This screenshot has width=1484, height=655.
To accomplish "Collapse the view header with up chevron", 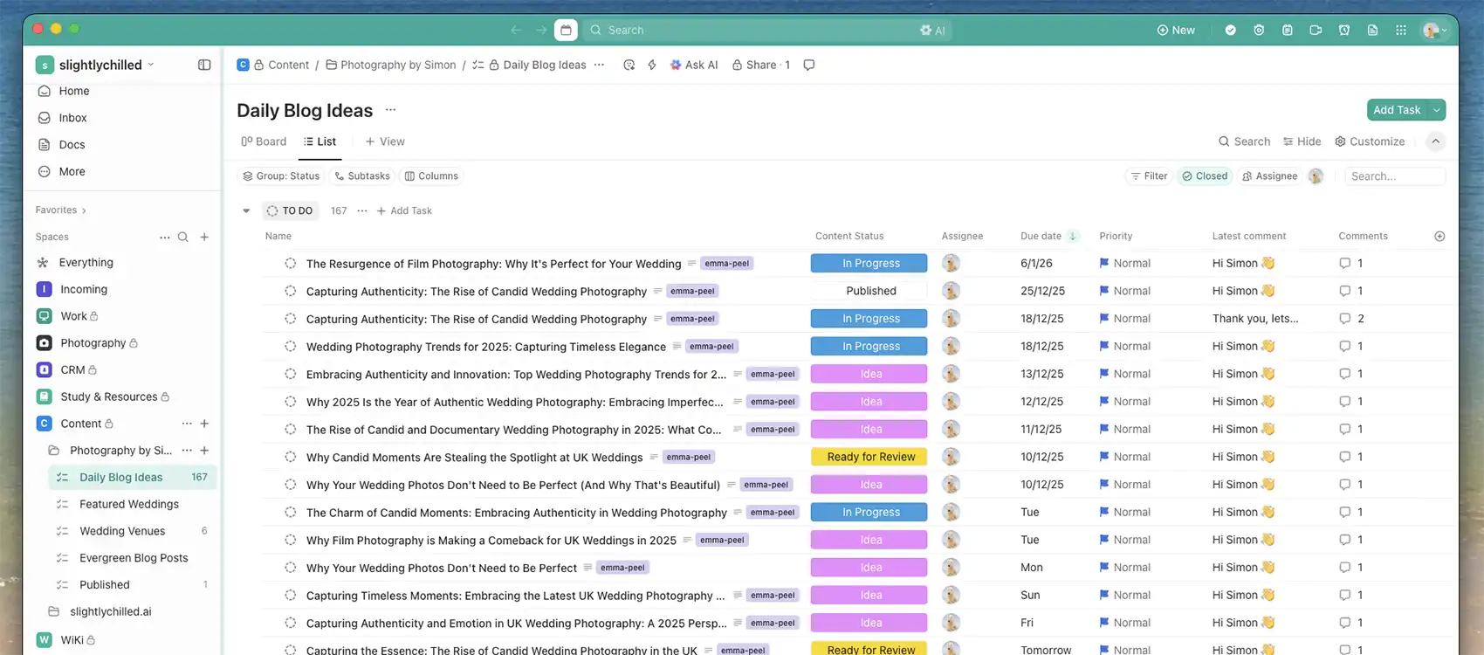I will 1435,141.
